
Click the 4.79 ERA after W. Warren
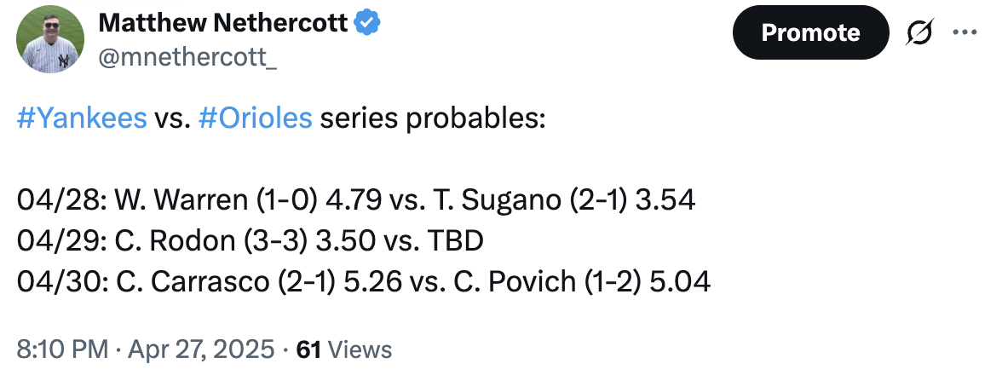click(351, 200)
